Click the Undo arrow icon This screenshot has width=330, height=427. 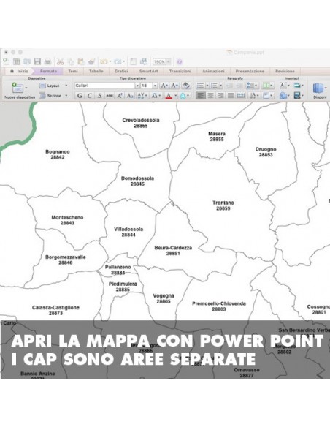(x=104, y=61)
